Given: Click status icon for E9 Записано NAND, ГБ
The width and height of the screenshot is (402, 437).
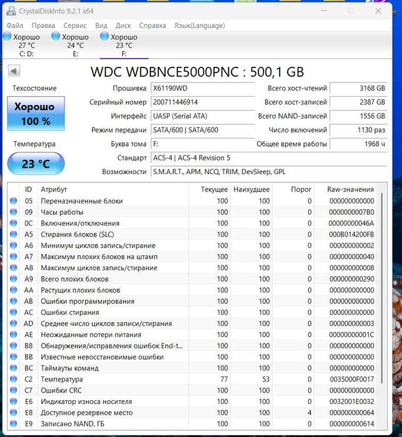Looking at the screenshot, I should pyautogui.click(x=13, y=424).
